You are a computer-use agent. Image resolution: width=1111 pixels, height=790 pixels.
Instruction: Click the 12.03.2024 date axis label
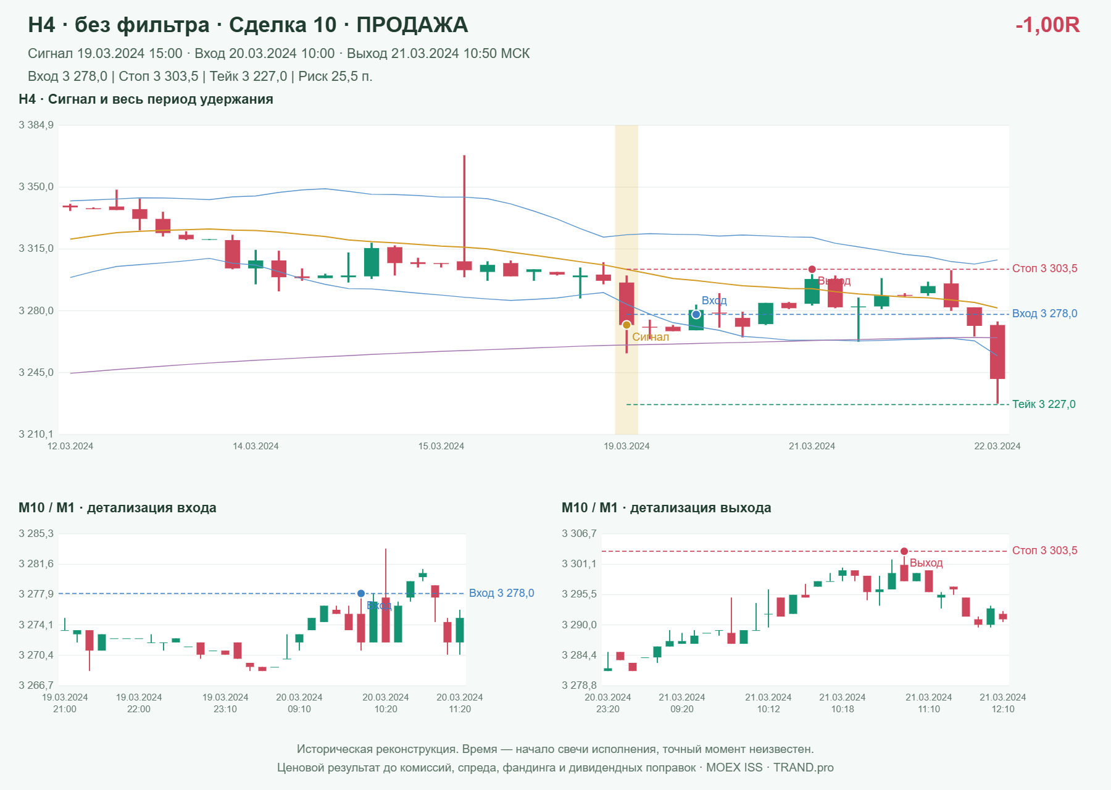click(x=70, y=446)
